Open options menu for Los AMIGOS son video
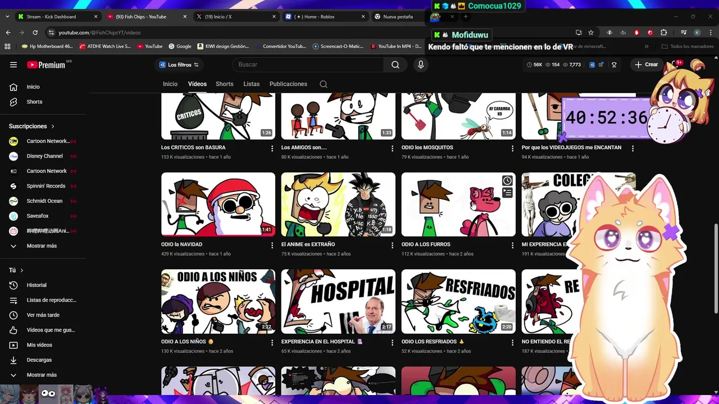The image size is (719, 404). 393,148
